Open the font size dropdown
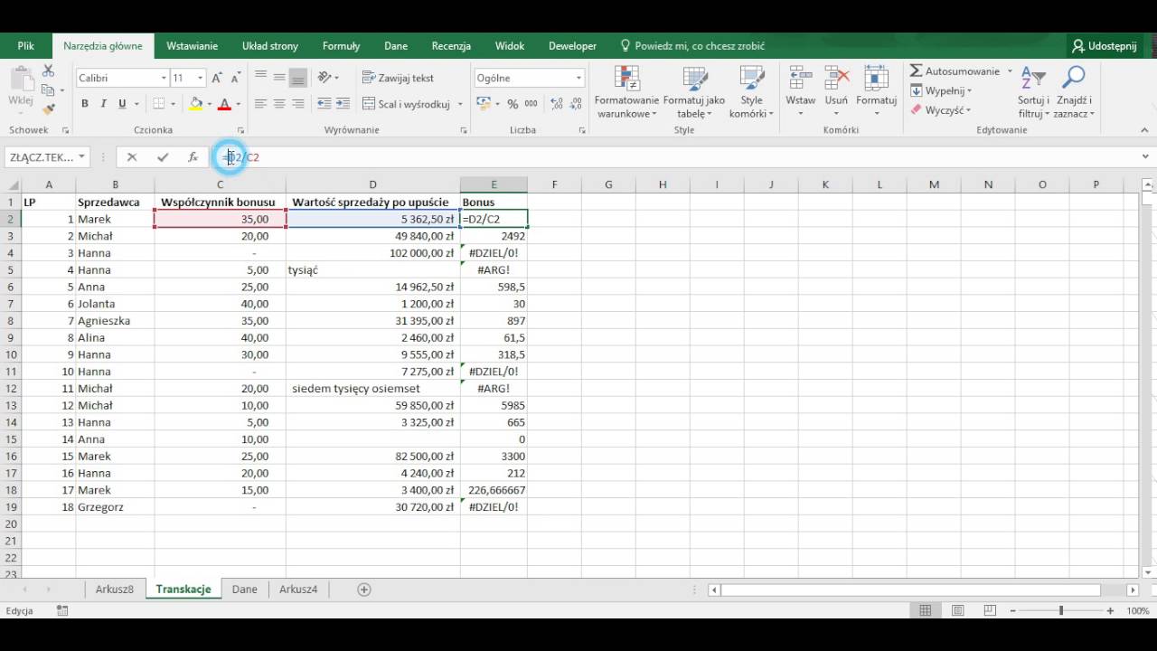Viewport: 1157px width, 651px height. pyautogui.click(x=200, y=78)
